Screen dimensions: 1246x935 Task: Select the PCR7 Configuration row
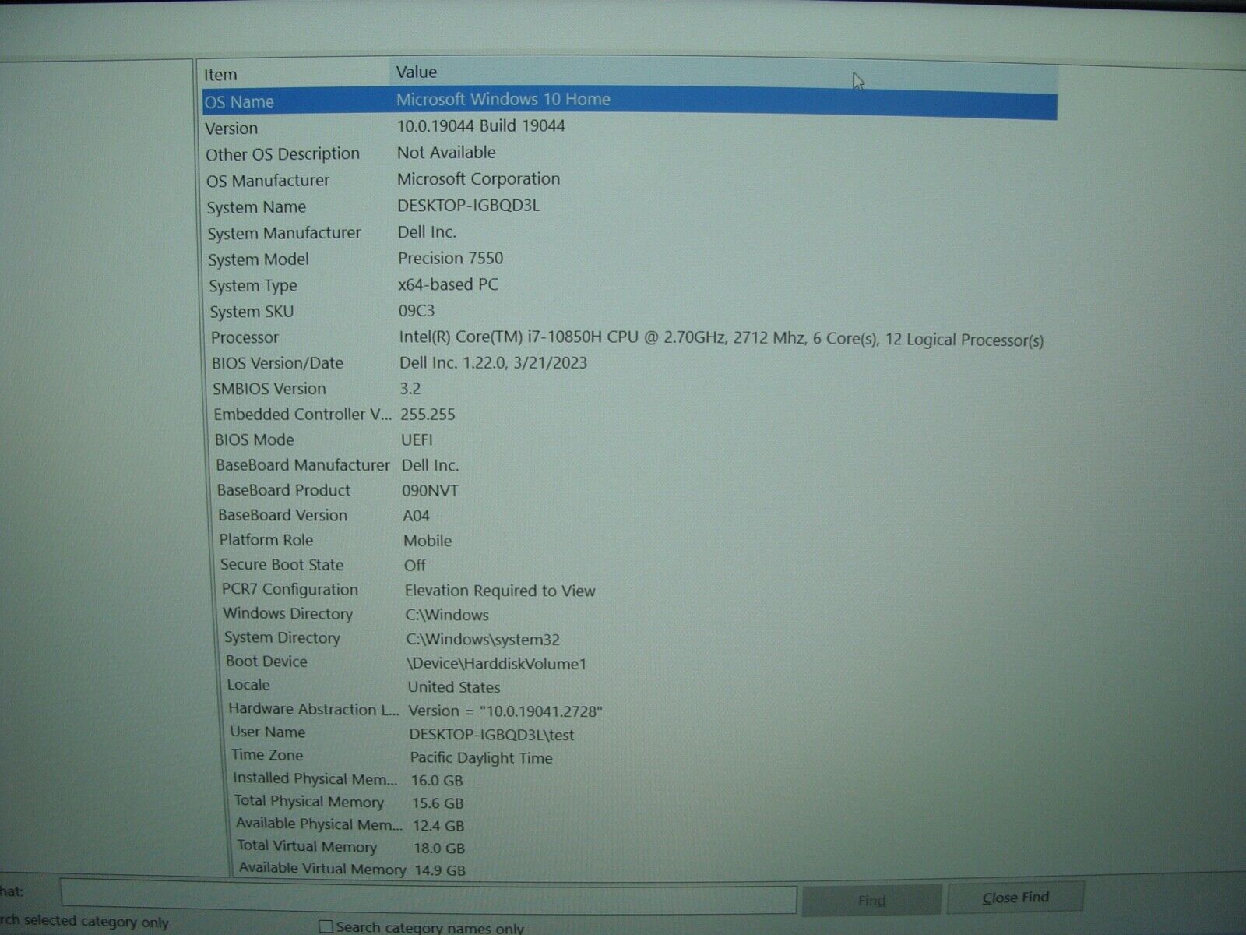click(629, 590)
